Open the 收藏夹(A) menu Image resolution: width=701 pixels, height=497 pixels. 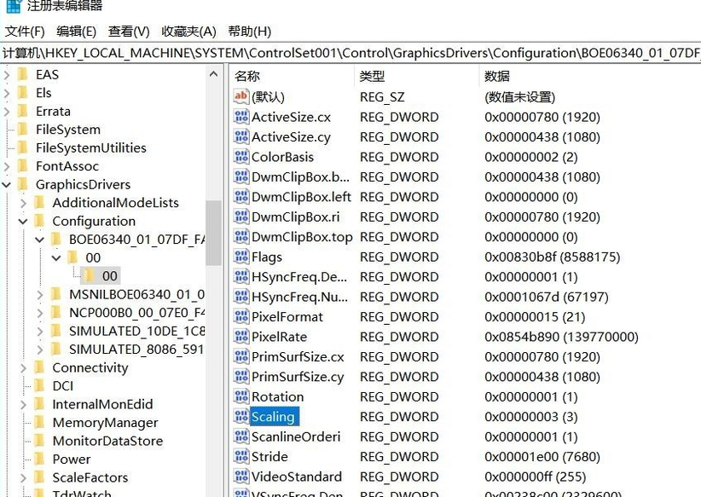pyautogui.click(x=188, y=31)
